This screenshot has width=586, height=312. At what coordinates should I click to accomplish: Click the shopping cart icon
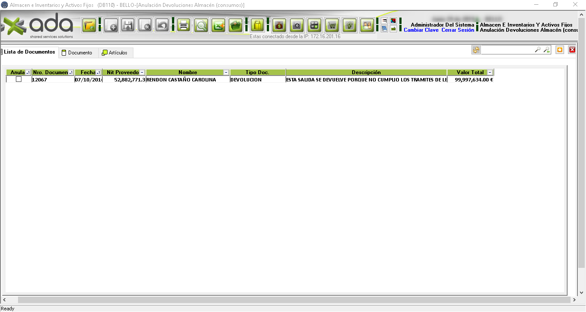pyautogui.click(x=332, y=26)
